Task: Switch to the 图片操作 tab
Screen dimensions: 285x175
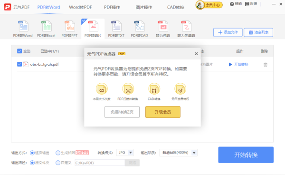Action: (x=144, y=7)
